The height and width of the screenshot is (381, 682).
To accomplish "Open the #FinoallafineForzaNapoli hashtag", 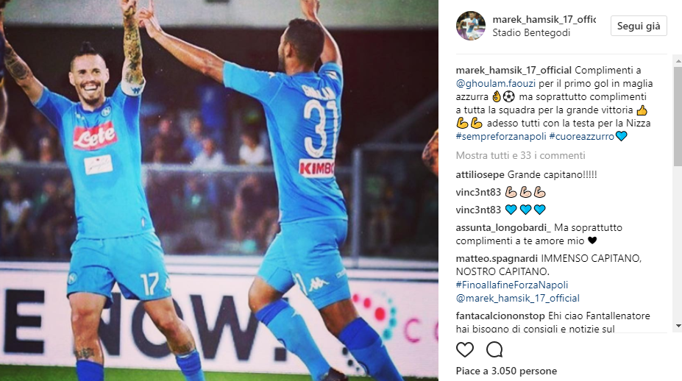I will [512, 285].
